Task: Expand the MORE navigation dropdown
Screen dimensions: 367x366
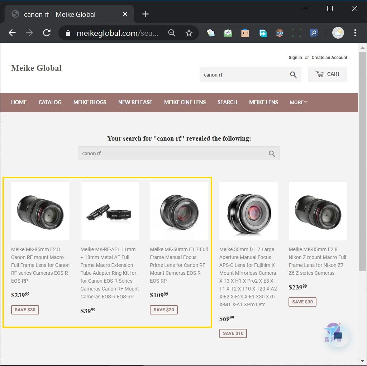Action: tap(299, 102)
